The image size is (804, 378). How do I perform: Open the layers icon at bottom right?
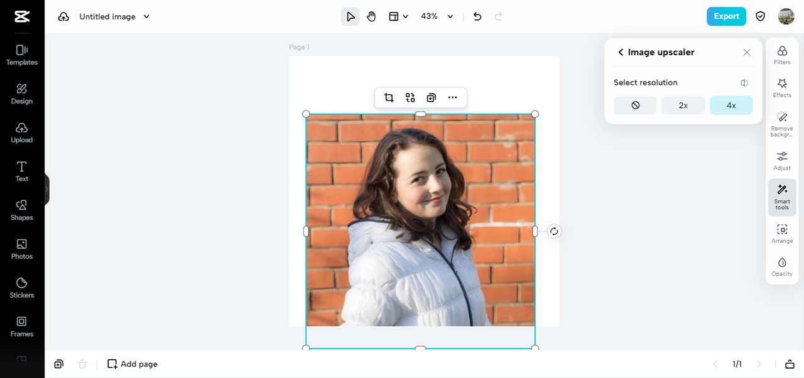coord(790,364)
